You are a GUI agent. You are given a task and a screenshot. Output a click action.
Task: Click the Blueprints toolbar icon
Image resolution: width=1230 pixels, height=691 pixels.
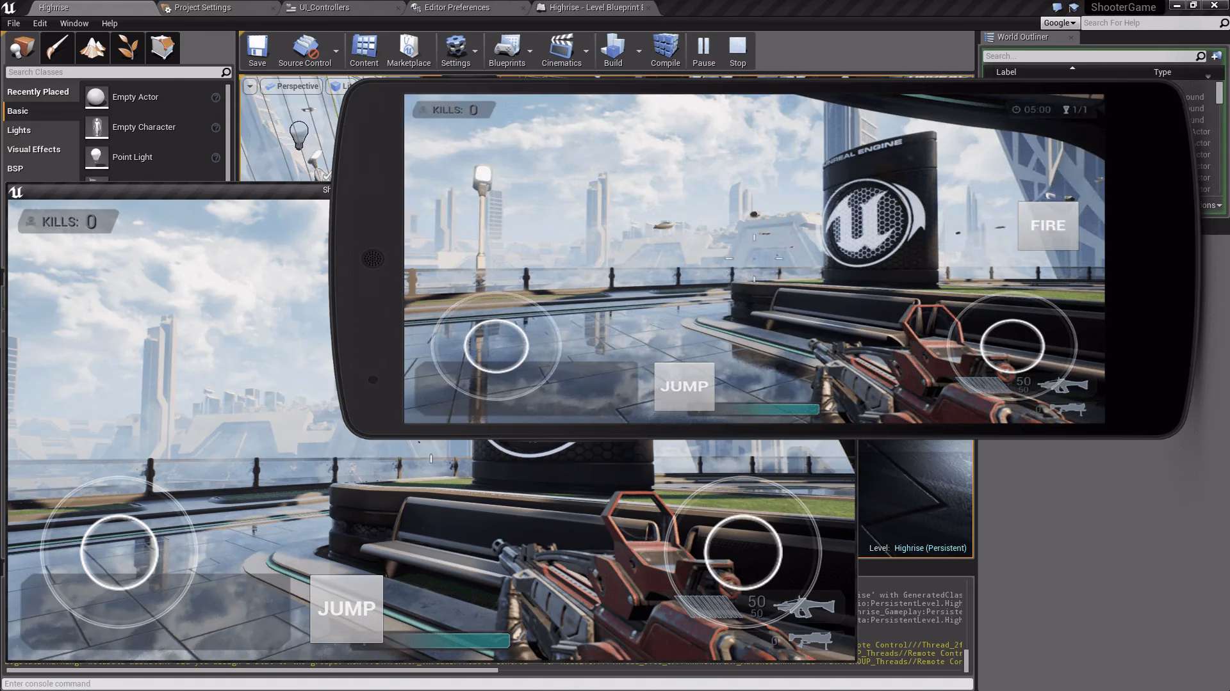(x=507, y=51)
